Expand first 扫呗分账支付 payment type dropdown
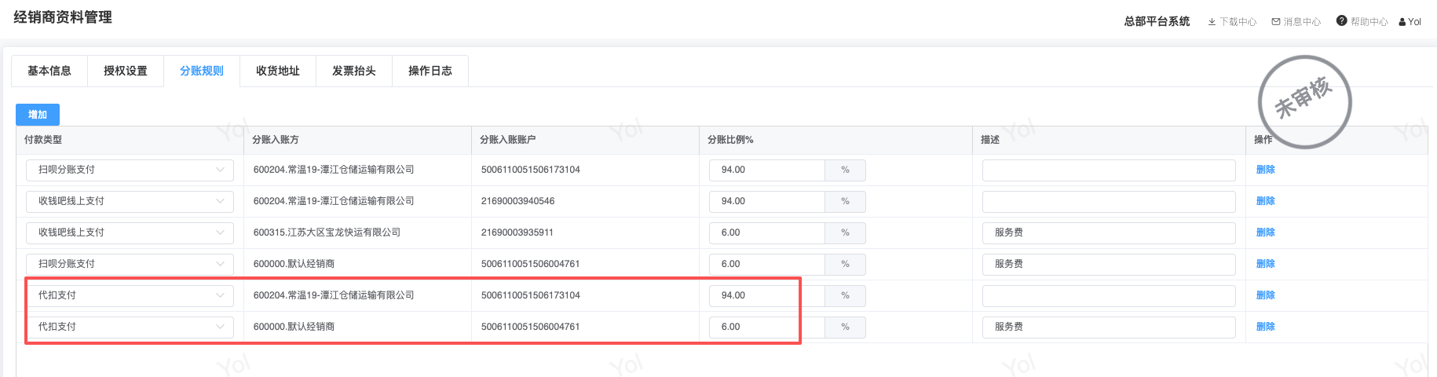The width and height of the screenshot is (1437, 377). 130,170
